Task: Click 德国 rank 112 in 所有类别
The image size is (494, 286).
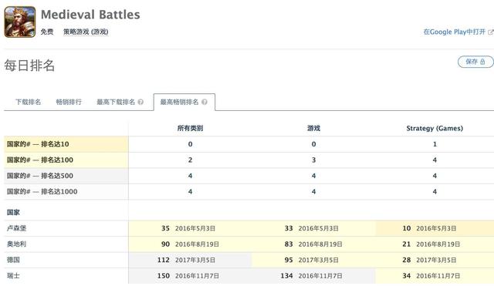Action: pyautogui.click(x=164, y=260)
